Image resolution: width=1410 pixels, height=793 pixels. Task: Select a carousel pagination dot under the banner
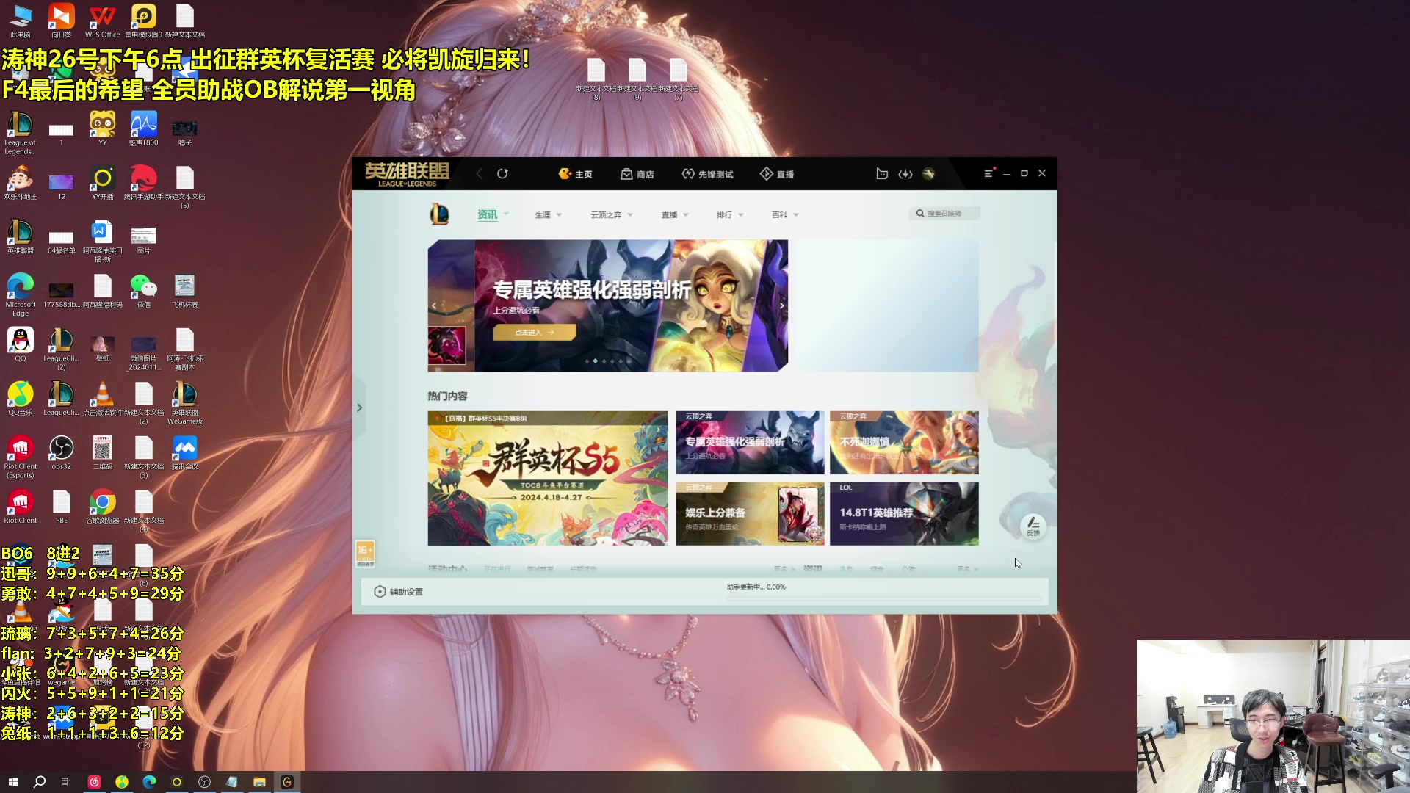(595, 361)
